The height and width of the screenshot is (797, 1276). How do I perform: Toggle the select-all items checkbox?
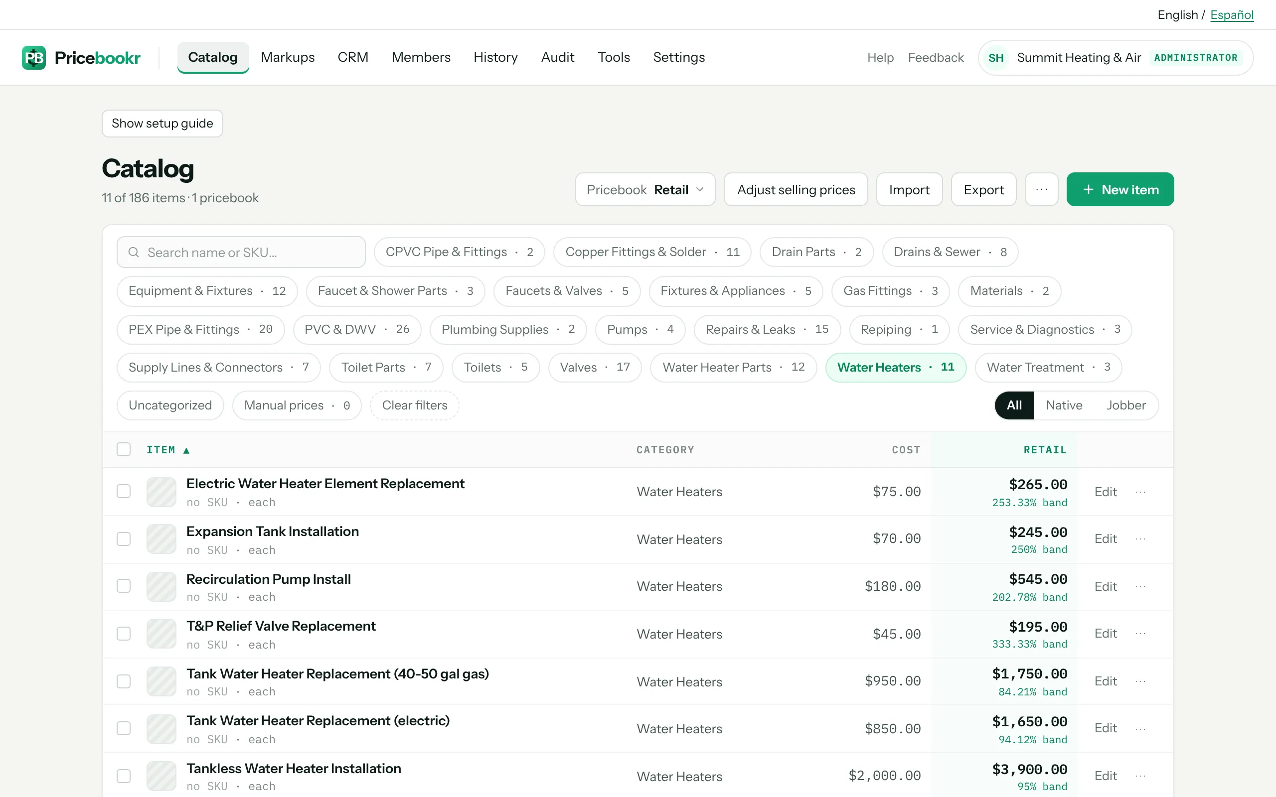point(124,449)
